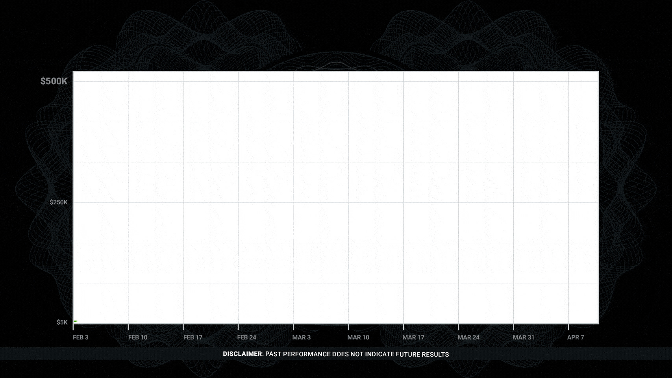
Task: Click the green starting data point
Action: click(75, 321)
